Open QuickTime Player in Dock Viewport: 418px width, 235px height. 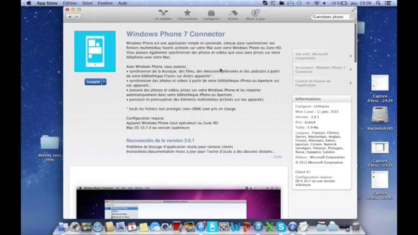[x=292, y=227]
